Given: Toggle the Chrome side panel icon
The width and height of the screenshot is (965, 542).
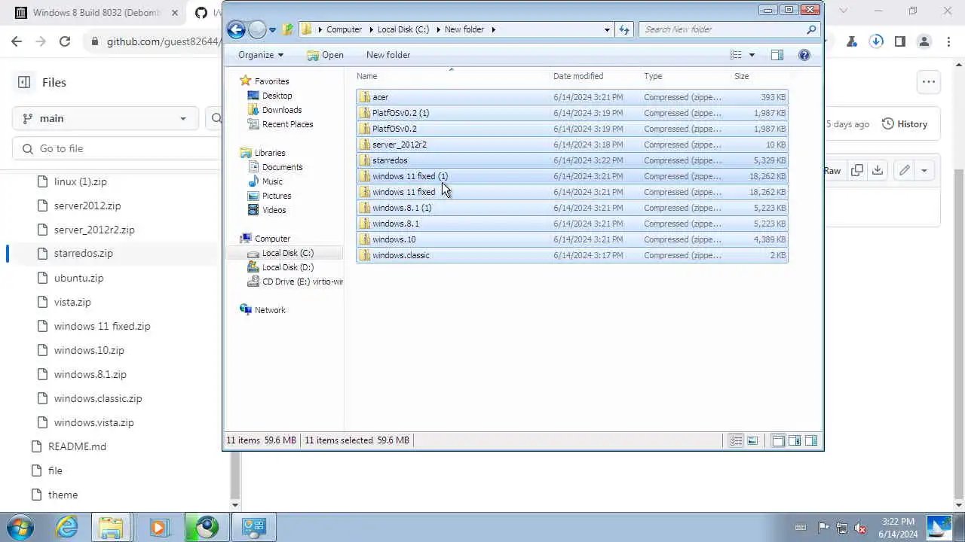Looking at the screenshot, I should (x=900, y=41).
